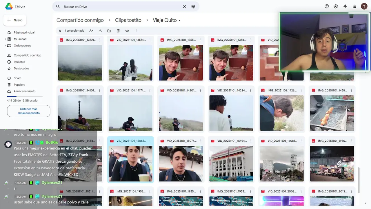Delete selected file with trash icon
This screenshot has height=209, width=371.
118,31
